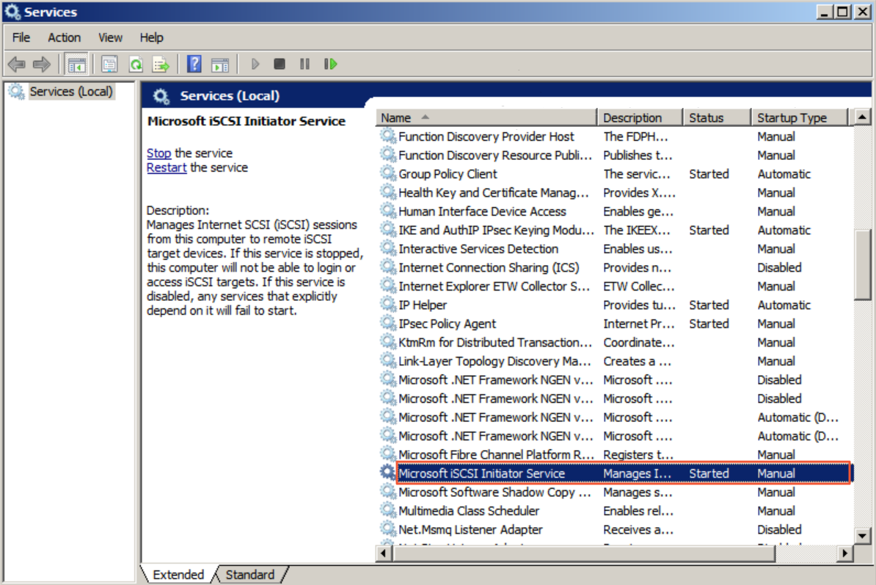Open the File menu
This screenshot has width=876, height=585.
coord(21,37)
